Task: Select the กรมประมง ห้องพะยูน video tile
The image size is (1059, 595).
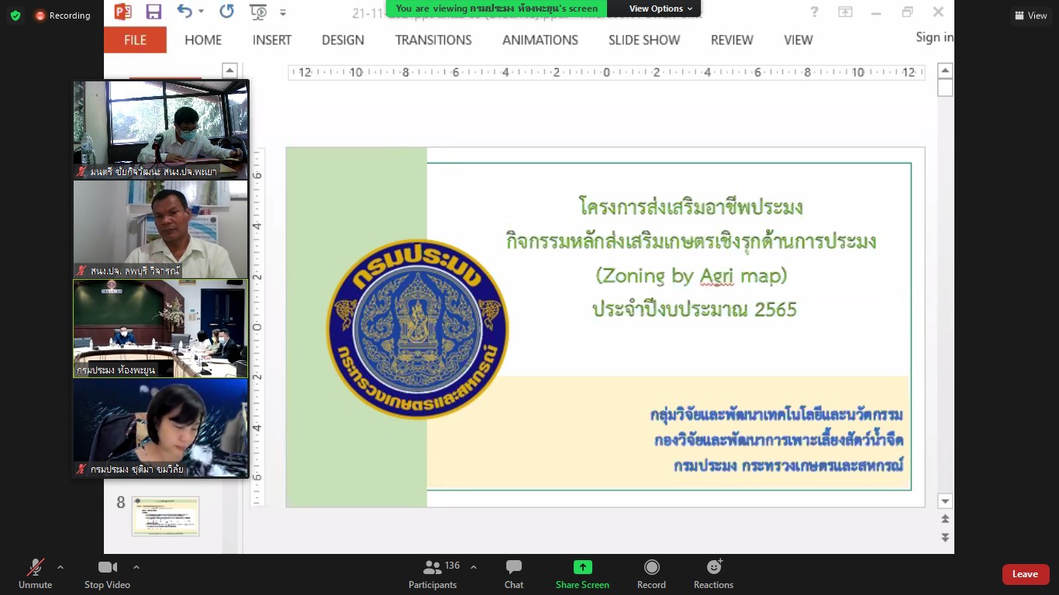Action: pos(160,328)
